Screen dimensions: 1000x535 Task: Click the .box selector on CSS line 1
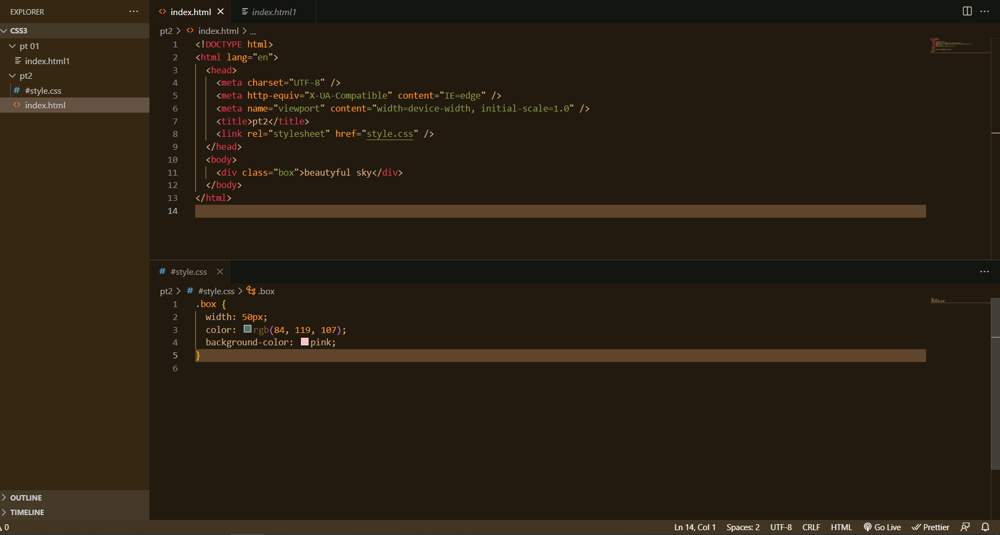click(x=206, y=304)
